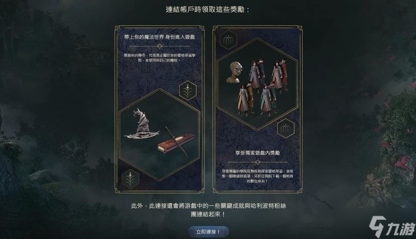
Task: Click the left card's 霍格華茲學院 description text
Action: [x=159, y=58]
